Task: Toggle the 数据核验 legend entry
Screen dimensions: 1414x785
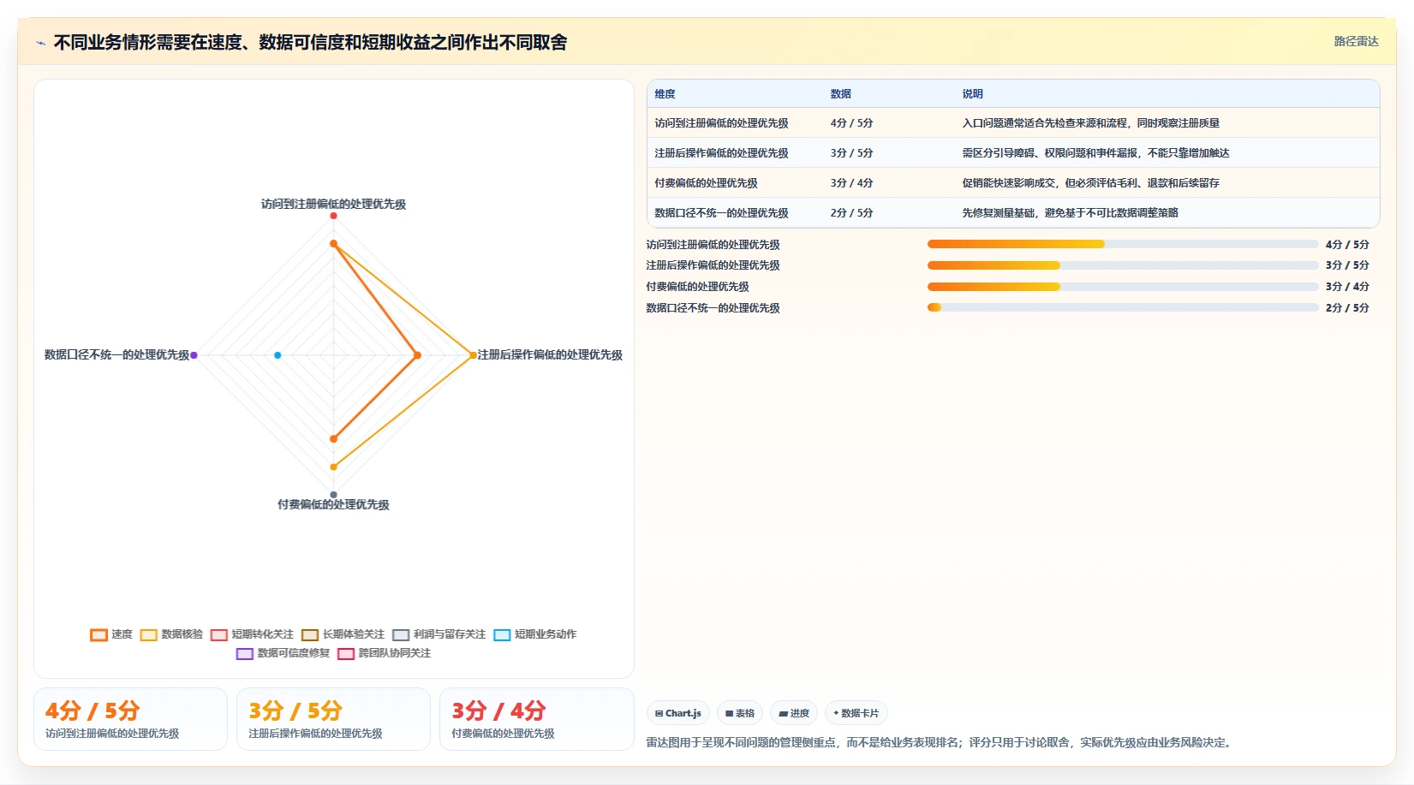Action: (x=171, y=634)
